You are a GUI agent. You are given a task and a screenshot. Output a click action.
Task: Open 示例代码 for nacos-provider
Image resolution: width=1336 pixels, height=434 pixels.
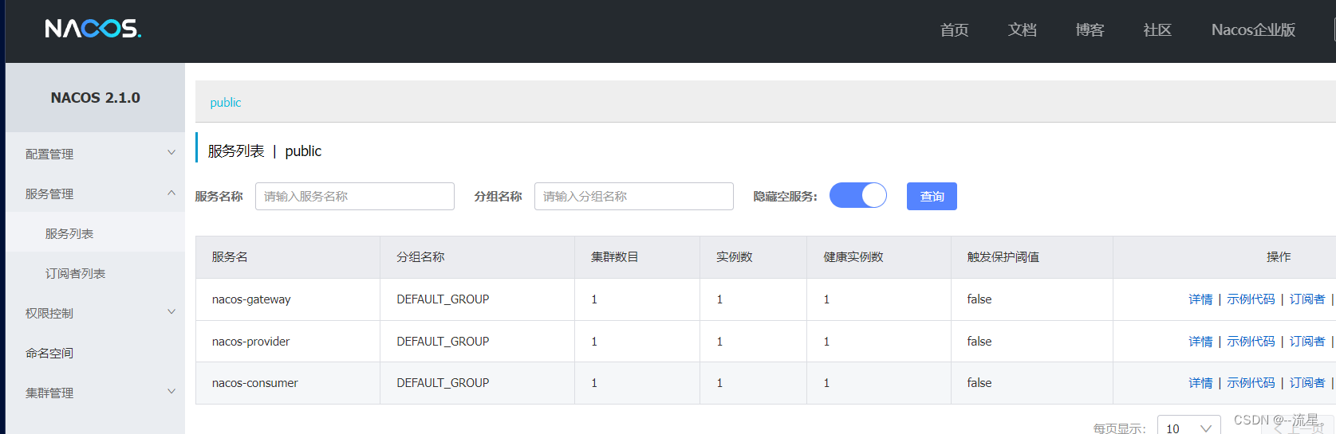coord(1251,342)
